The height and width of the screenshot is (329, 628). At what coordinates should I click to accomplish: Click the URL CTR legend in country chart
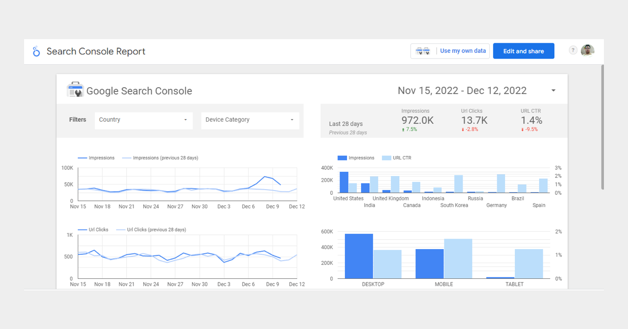coord(397,158)
